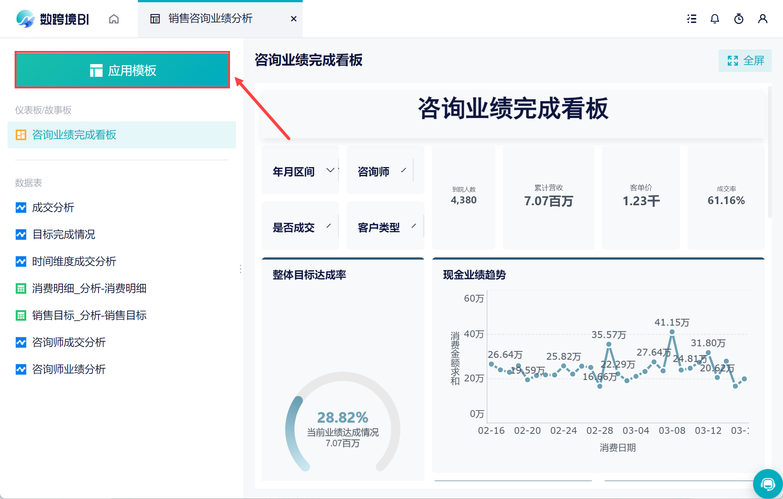Open the user profile icon
783x499 pixels.
763,19
